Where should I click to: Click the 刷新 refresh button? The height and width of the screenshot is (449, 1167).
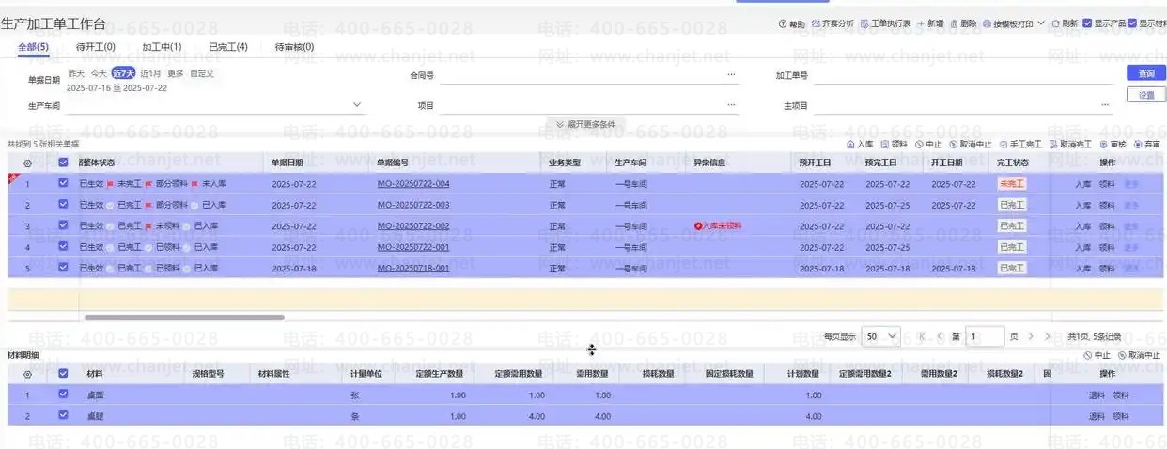(x=1065, y=24)
